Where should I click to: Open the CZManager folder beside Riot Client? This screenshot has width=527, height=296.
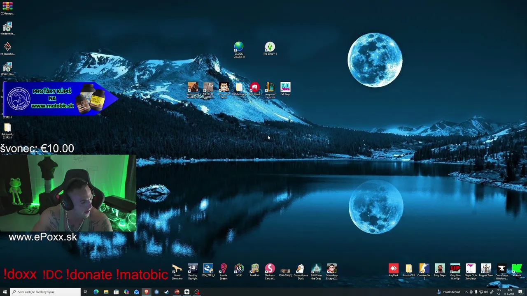click(239, 89)
